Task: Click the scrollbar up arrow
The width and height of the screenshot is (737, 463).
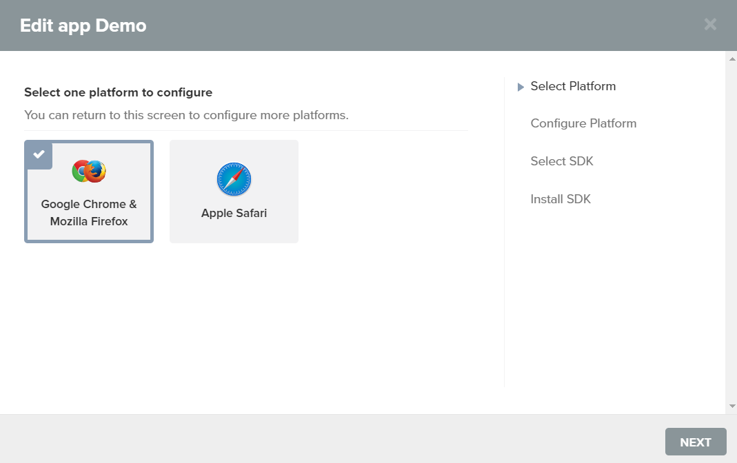Action: point(731,59)
